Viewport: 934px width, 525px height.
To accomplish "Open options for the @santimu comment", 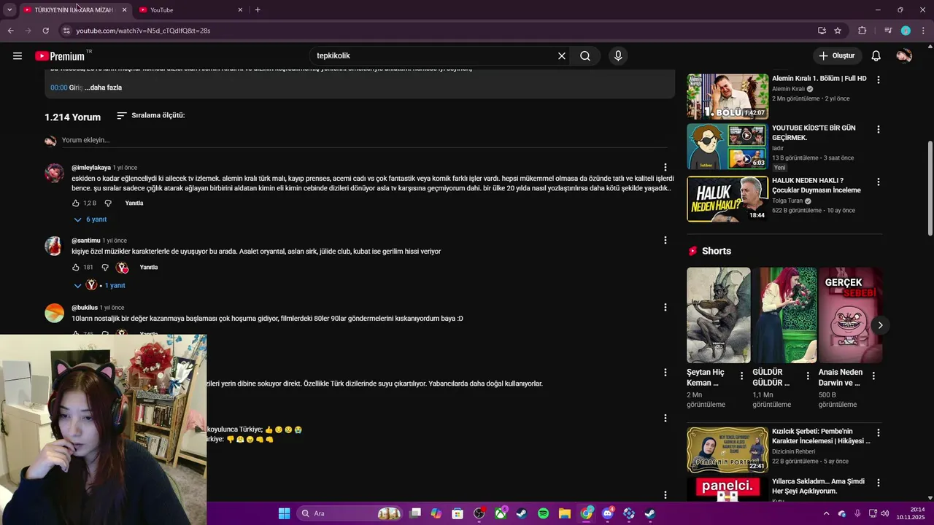I will pyautogui.click(x=665, y=241).
